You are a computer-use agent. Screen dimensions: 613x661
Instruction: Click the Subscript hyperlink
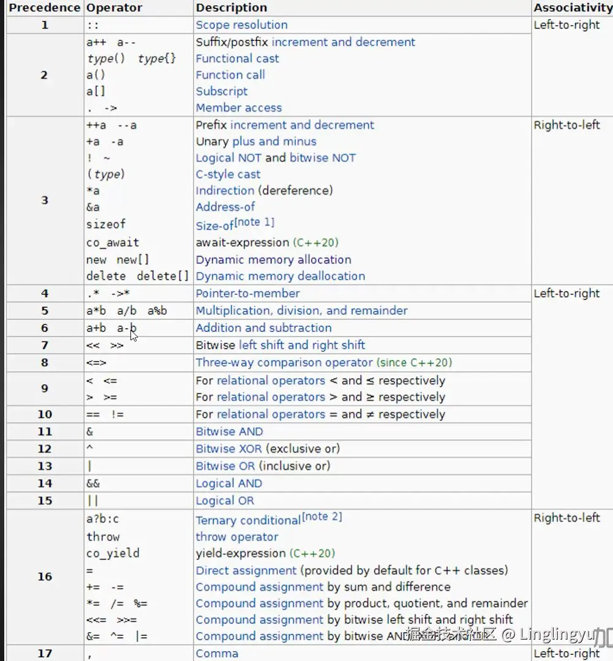222,91
